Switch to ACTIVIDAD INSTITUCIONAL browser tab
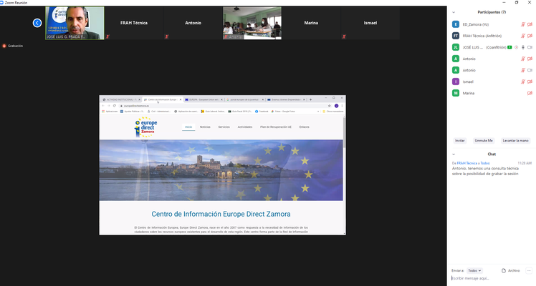 (121, 99)
